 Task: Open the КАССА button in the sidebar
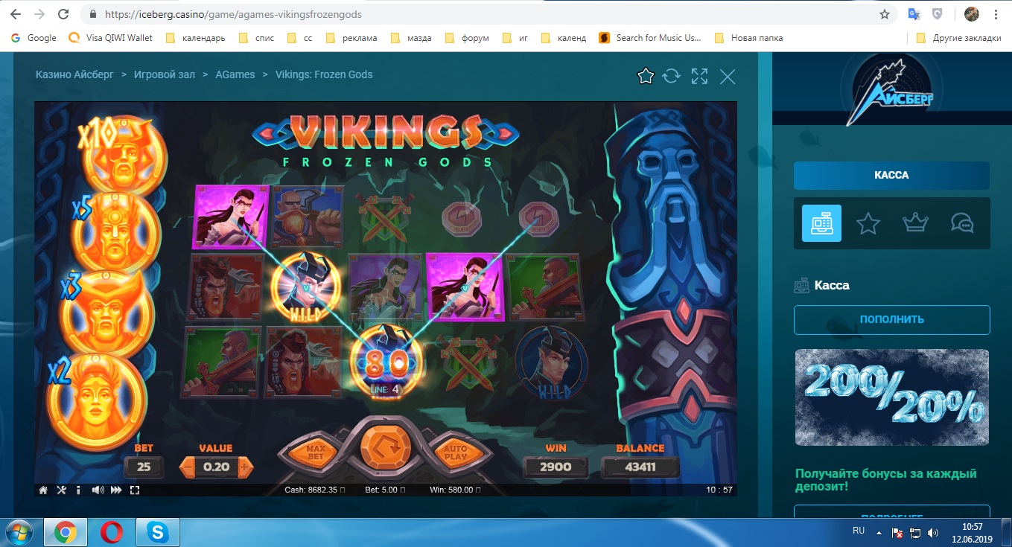[891, 176]
